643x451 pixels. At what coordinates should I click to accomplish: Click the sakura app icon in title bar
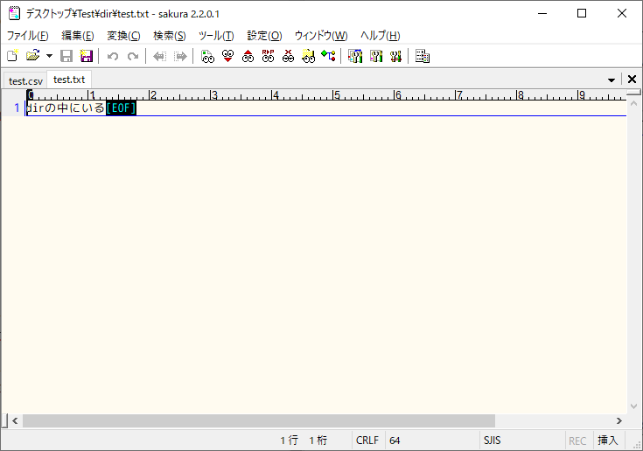point(14,13)
